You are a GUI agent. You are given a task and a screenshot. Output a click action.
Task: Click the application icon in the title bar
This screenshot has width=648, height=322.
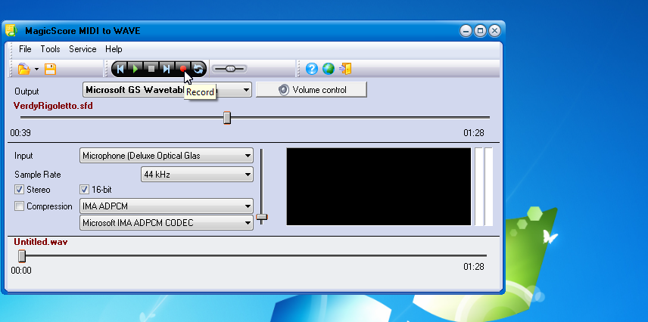click(11, 30)
